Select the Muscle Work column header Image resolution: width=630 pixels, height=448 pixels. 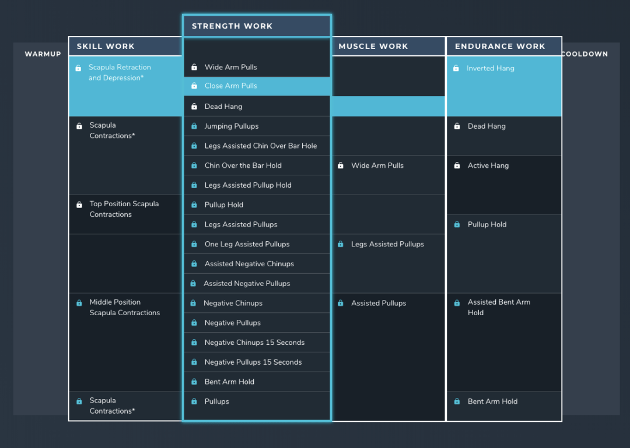pyautogui.click(x=373, y=47)
